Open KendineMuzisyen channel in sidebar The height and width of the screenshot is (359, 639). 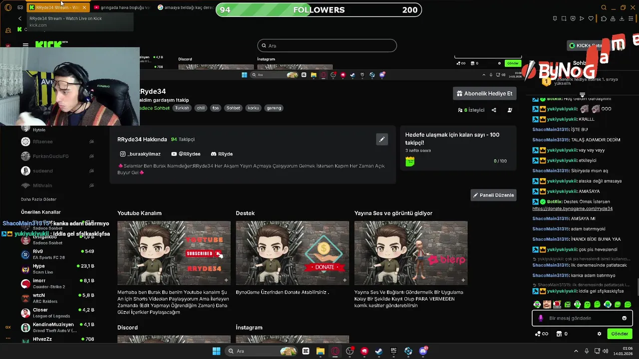coord(57,327)
